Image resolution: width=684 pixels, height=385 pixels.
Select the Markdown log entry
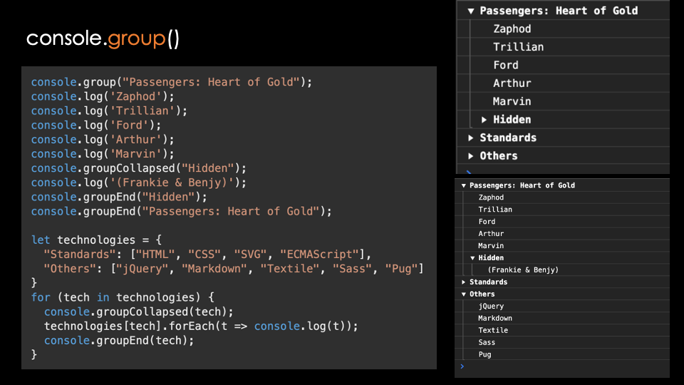(x=495, y=318)
